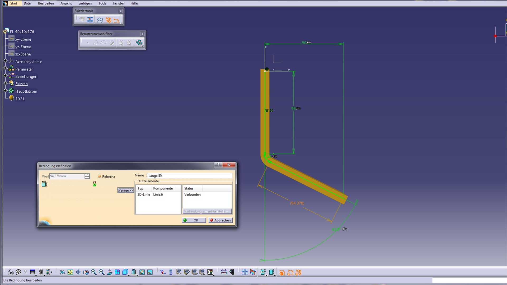The height and width of the screenshot is (285, 507).
Task: Activate the Rotate view tool
Action: (86, 272)
